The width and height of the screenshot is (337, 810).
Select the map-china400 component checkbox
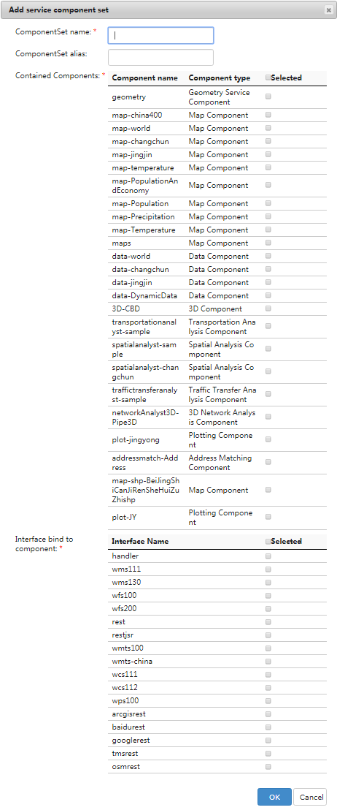(268, 116)
